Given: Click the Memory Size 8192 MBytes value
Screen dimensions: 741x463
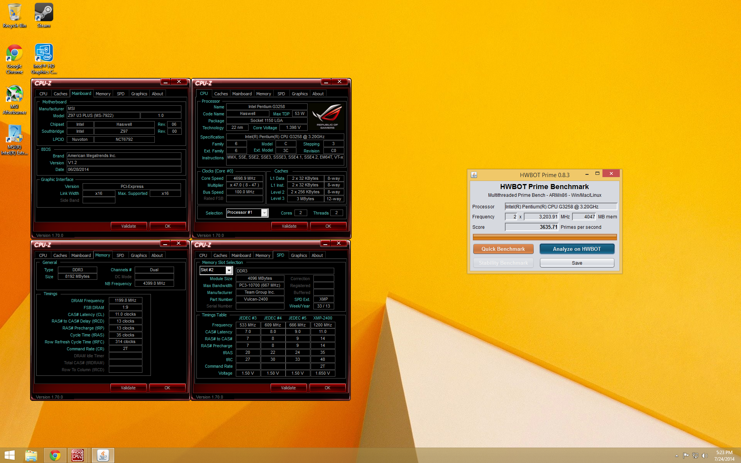Looking at the screenshot, I should 77,276.
